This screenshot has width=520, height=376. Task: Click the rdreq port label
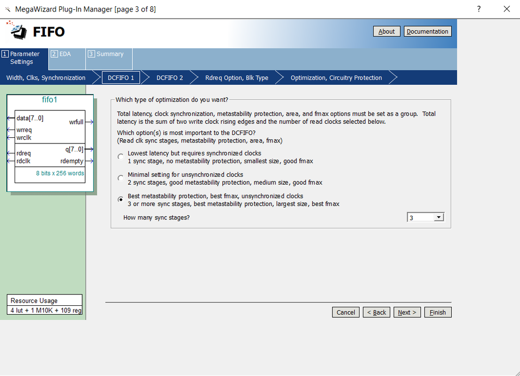pos(23,153)
